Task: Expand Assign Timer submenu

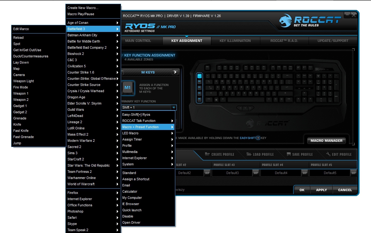Action: tap(148, 139)
